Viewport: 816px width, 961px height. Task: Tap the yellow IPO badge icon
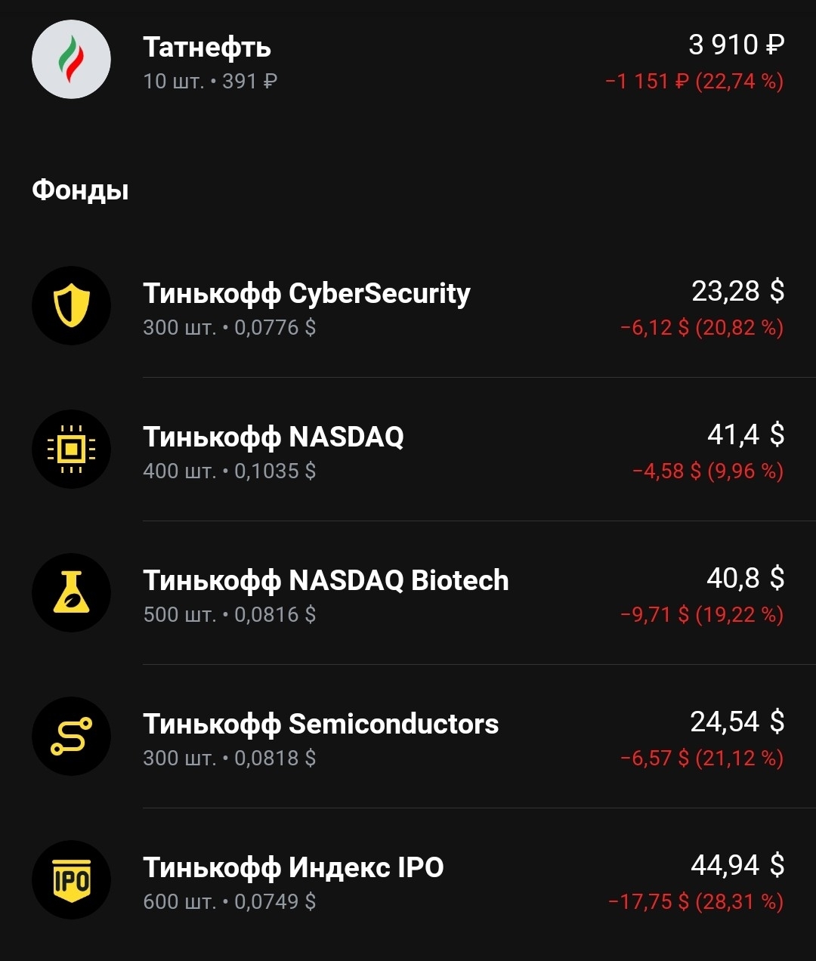pyautogui.click(x=71, y=880)
